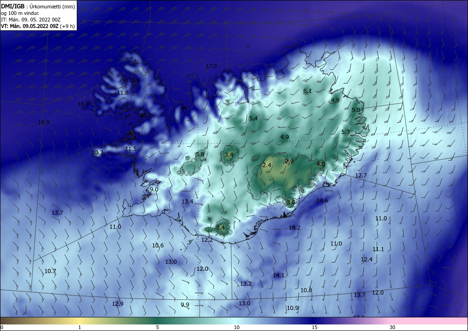Screen dimensions: 468x331
Task: Click the 2.9 value on the ice cap
Action: coord(289,162)
